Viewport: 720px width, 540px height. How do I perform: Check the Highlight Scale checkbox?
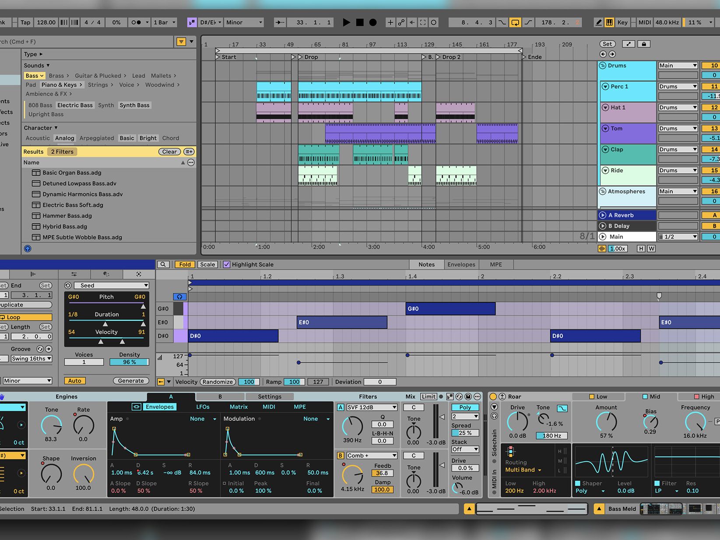(x=226, y=264)
